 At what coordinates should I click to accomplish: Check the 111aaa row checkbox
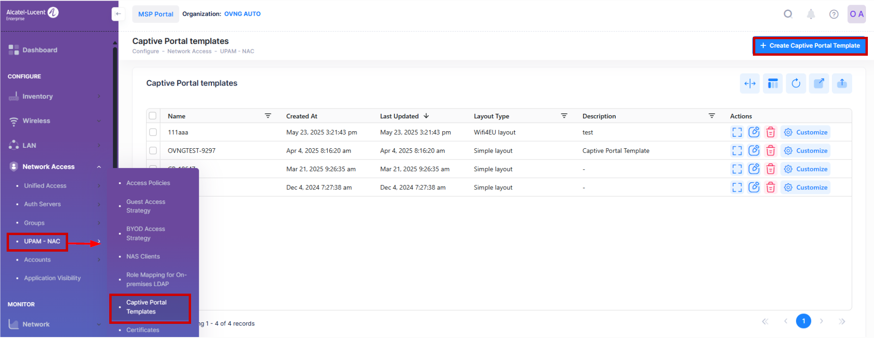(153, 132)
